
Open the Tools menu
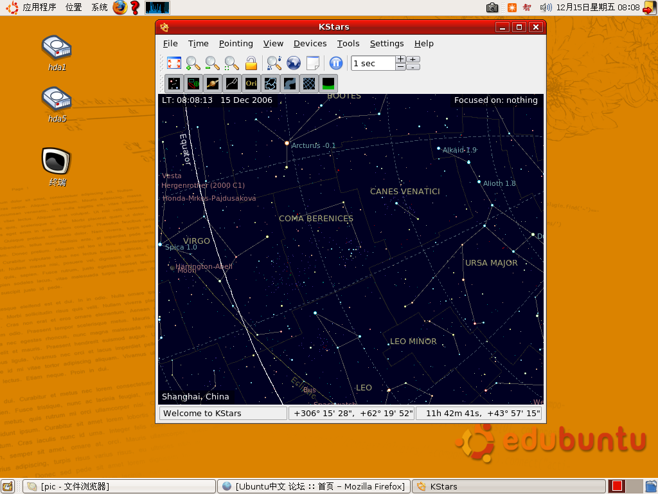pos(348,44)
